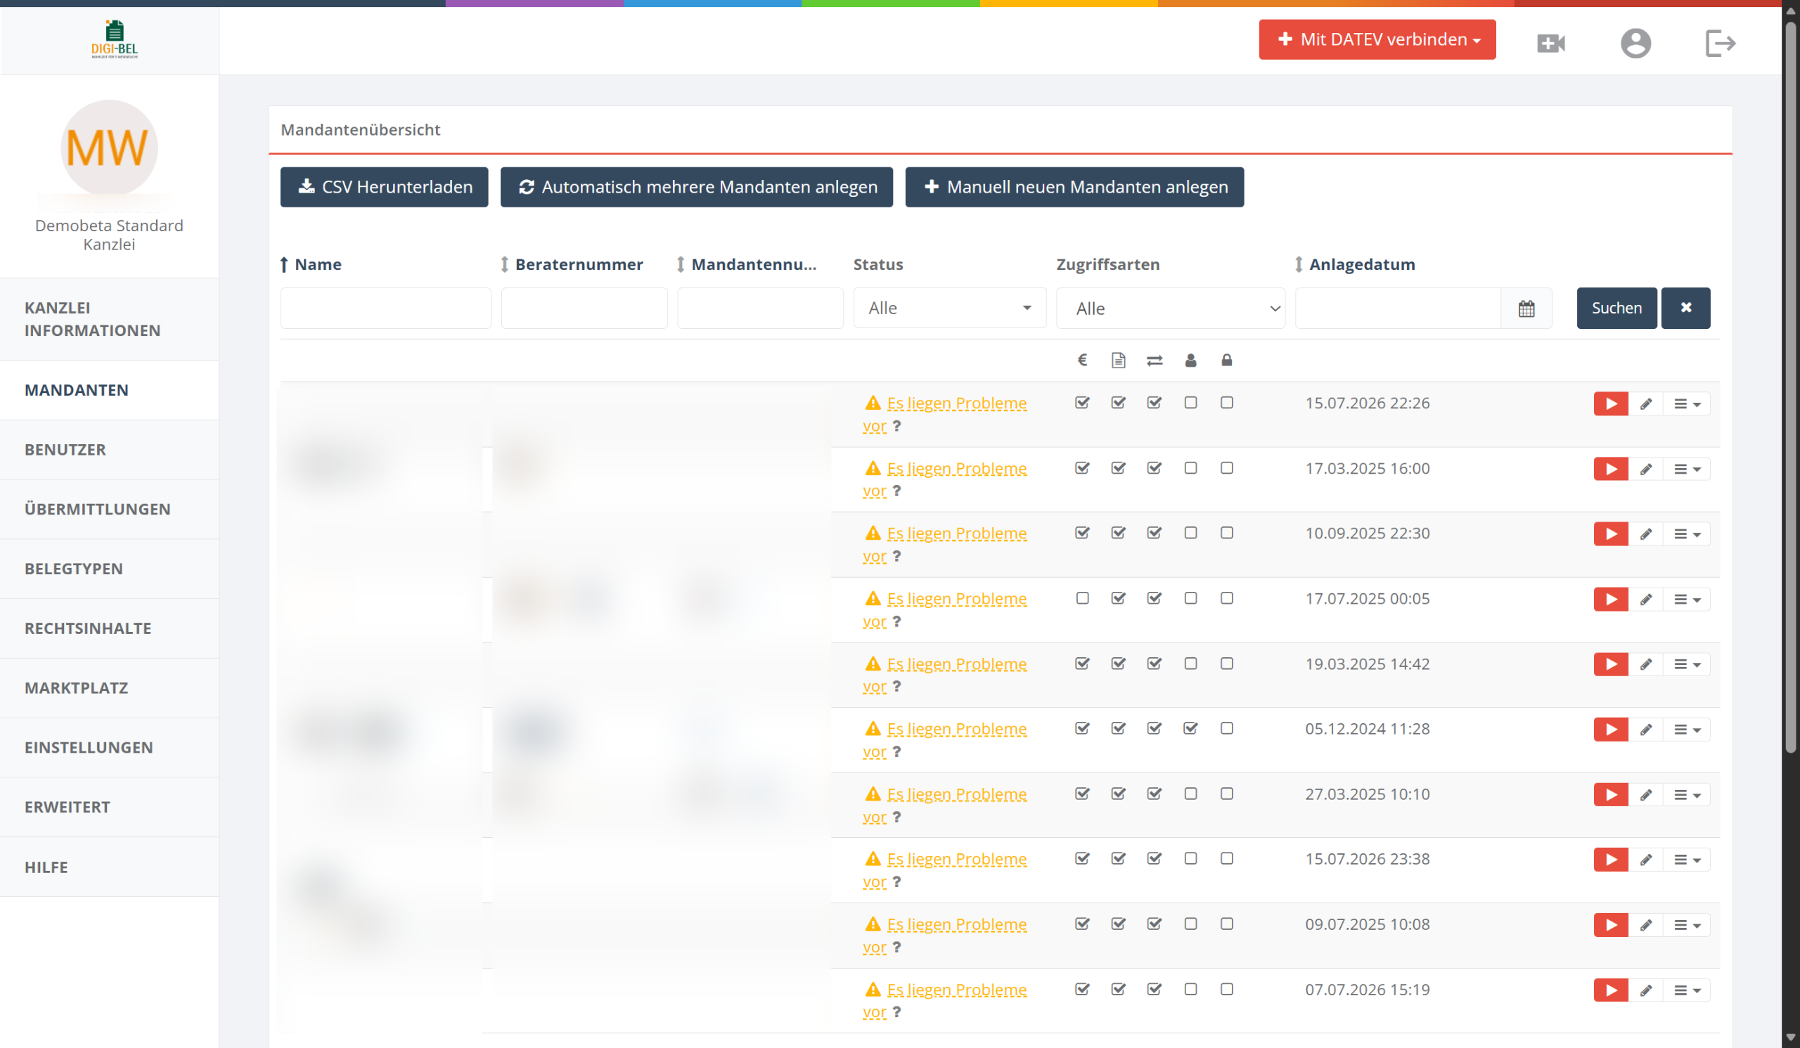
Task: Play button for row dated 15.07.2026 23:38
Action: point(1611,860)
